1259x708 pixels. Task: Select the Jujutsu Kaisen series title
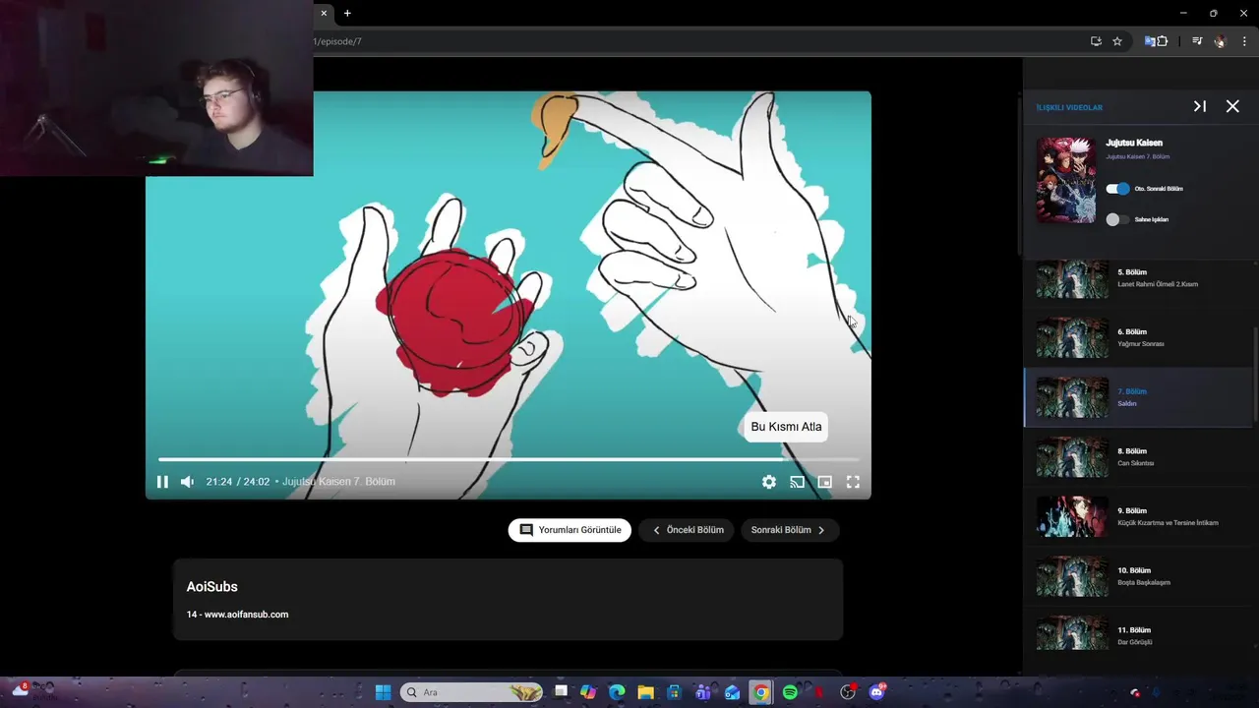[1133, 143]
